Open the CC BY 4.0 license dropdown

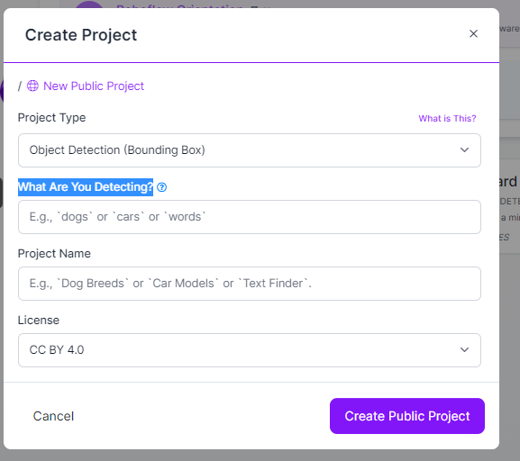tap(250, 350)
